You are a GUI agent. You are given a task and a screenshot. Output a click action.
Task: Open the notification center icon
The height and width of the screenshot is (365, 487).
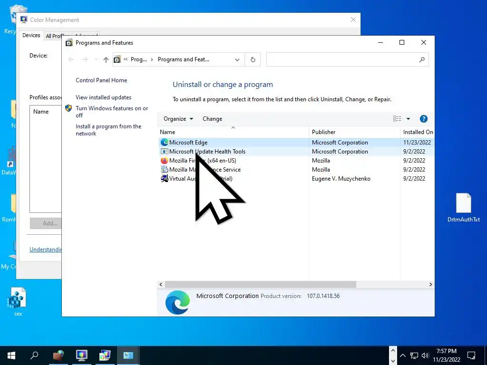[471, 355]
